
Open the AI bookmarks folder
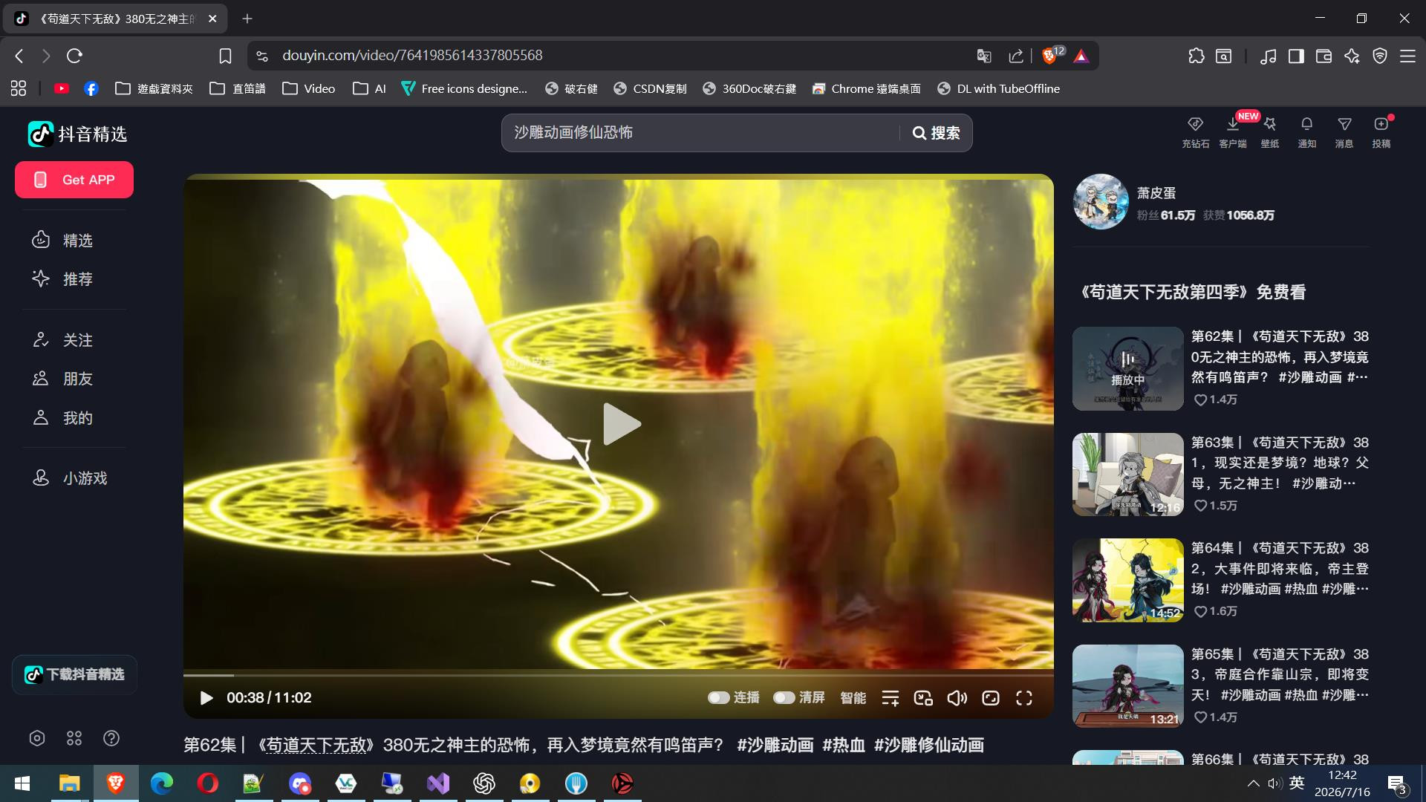pos(370,88)
